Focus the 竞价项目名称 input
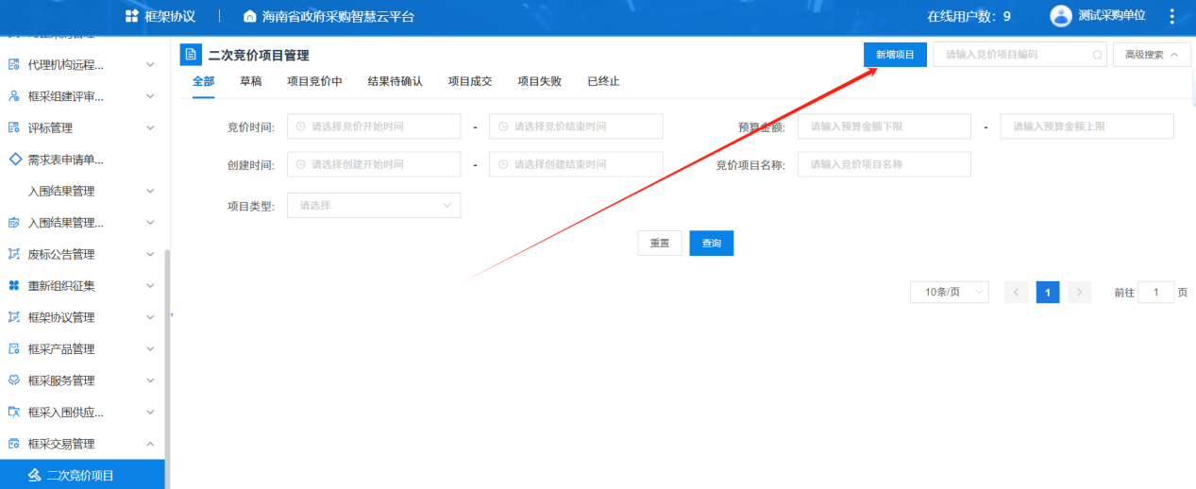Viewport: 1196px width, 489px height. pyautogui.click(x=884, y=164)
